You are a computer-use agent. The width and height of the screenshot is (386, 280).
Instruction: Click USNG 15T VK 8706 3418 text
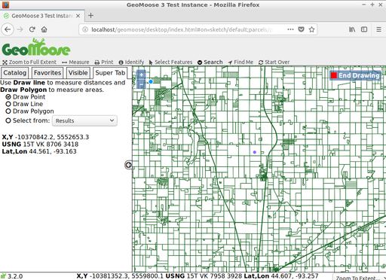click(40, 145)
